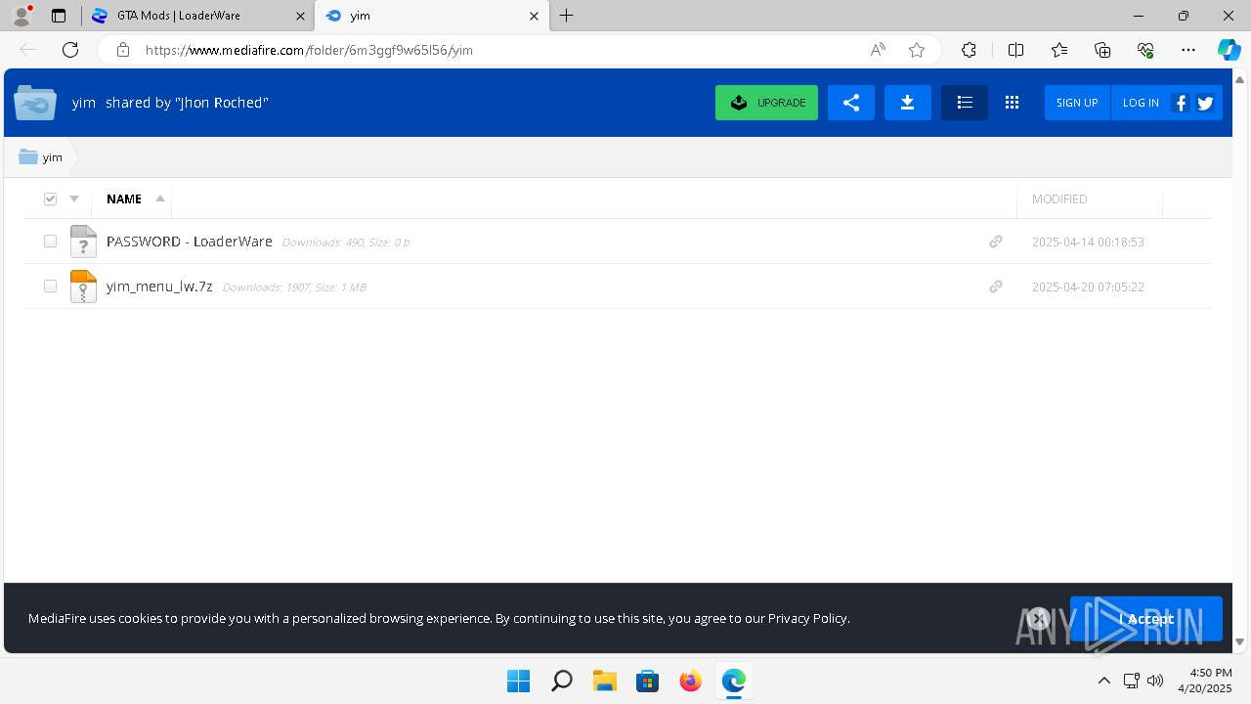Log in with Facebook icon

[x=1181, y=103]
